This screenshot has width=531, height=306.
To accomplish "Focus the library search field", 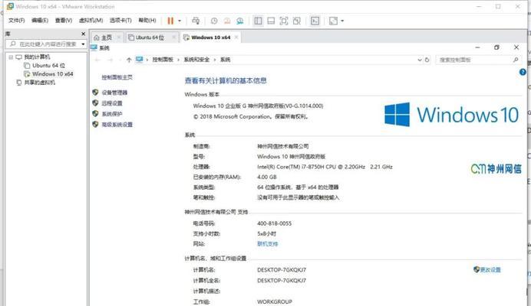I will pos(43,44).
